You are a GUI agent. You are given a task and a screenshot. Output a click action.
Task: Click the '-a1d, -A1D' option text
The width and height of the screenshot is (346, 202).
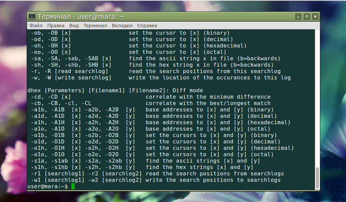point(48,116)
